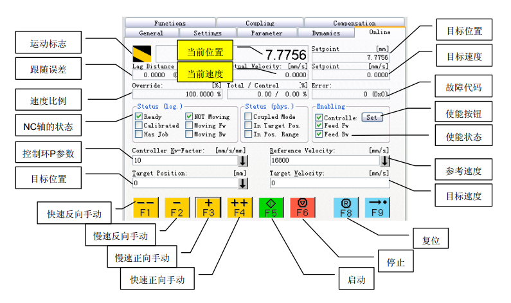
Task: Click the download arrow beside Target Position
Action: (x=243, y=183)
